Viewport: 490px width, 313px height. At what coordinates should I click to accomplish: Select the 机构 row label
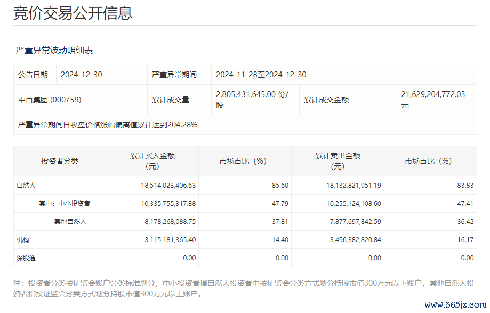coord(22,240)
